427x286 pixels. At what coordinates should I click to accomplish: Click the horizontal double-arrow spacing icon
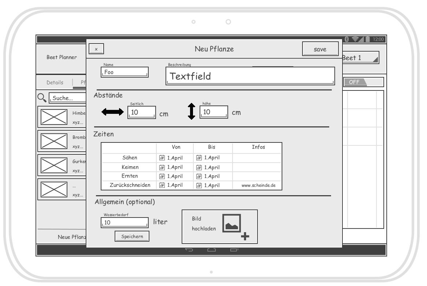(114, 112)
